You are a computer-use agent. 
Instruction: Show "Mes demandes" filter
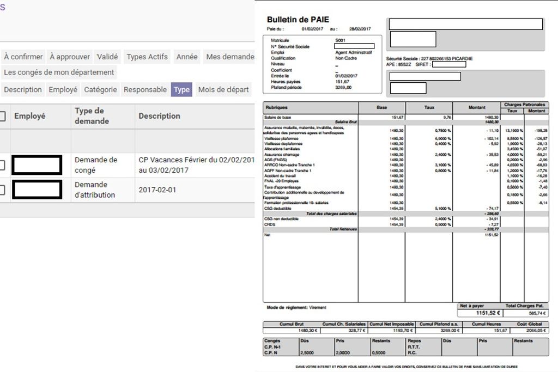point(229,57)
